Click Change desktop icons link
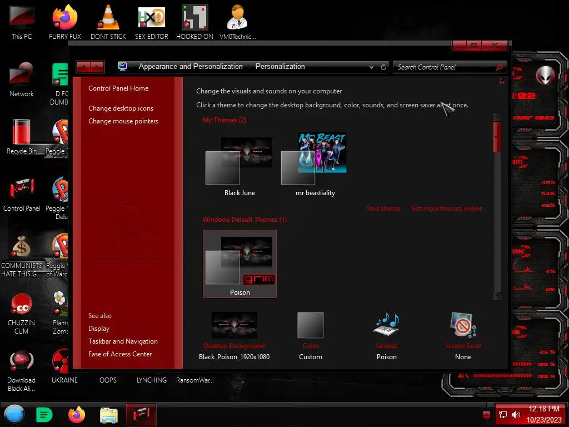The height and width of the screenshot is (427, 569). pos(121,108)
